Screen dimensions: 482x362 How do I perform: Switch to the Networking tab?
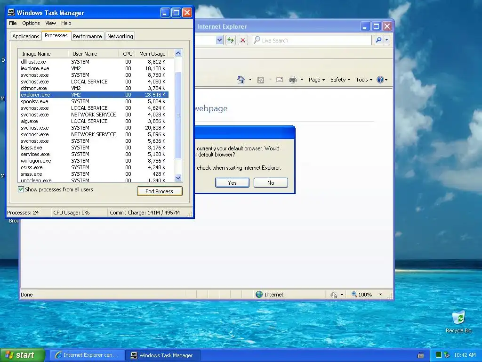[x=120, y=36]
